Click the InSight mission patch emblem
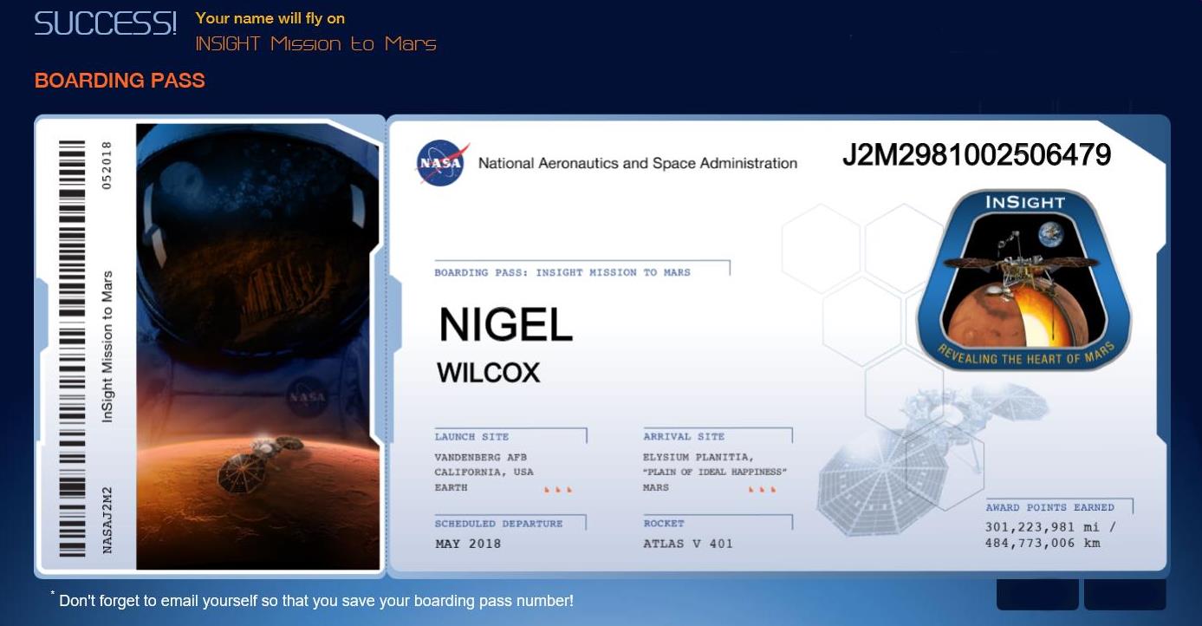1202x626 pixels. (x=1024, y=279)
